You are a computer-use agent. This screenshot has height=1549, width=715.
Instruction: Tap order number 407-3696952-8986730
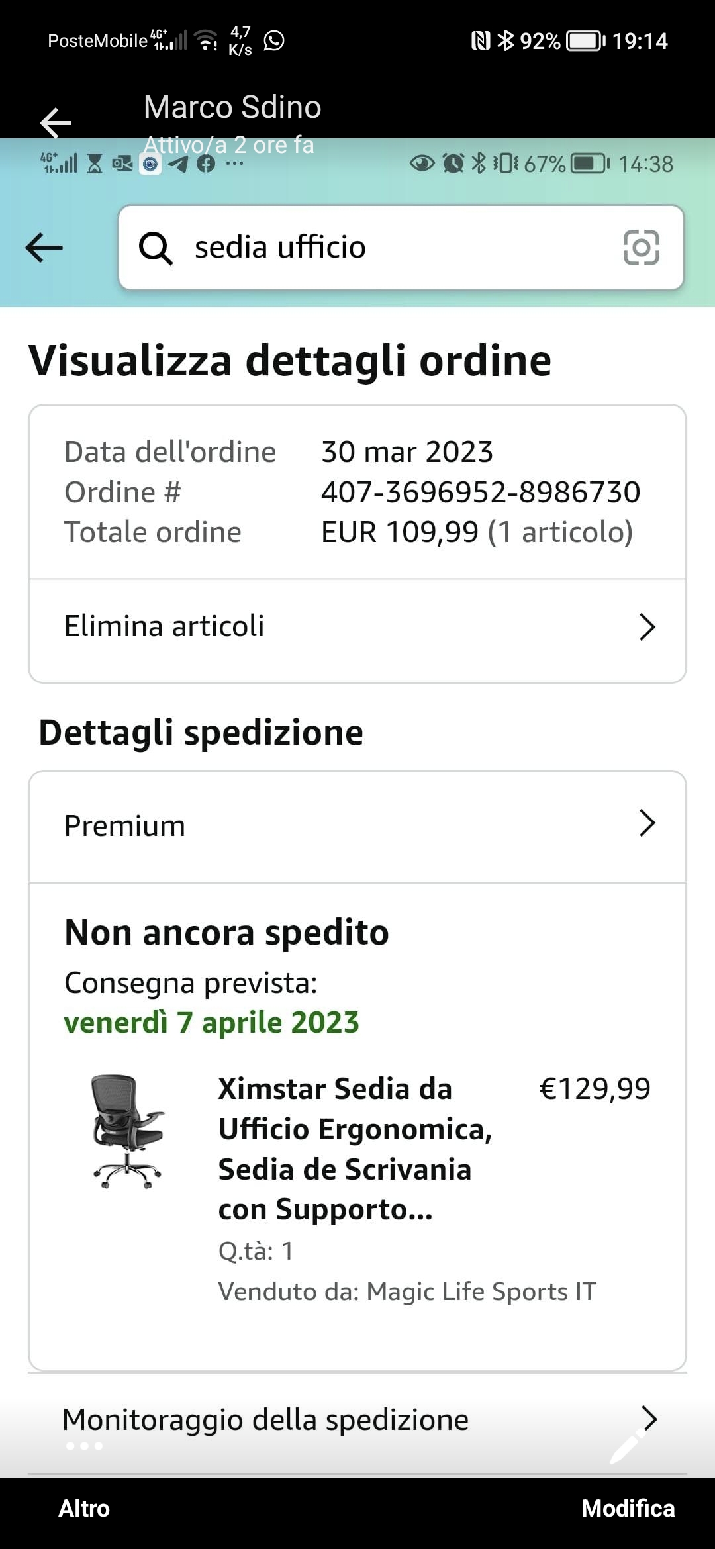[x=481, y=492]
